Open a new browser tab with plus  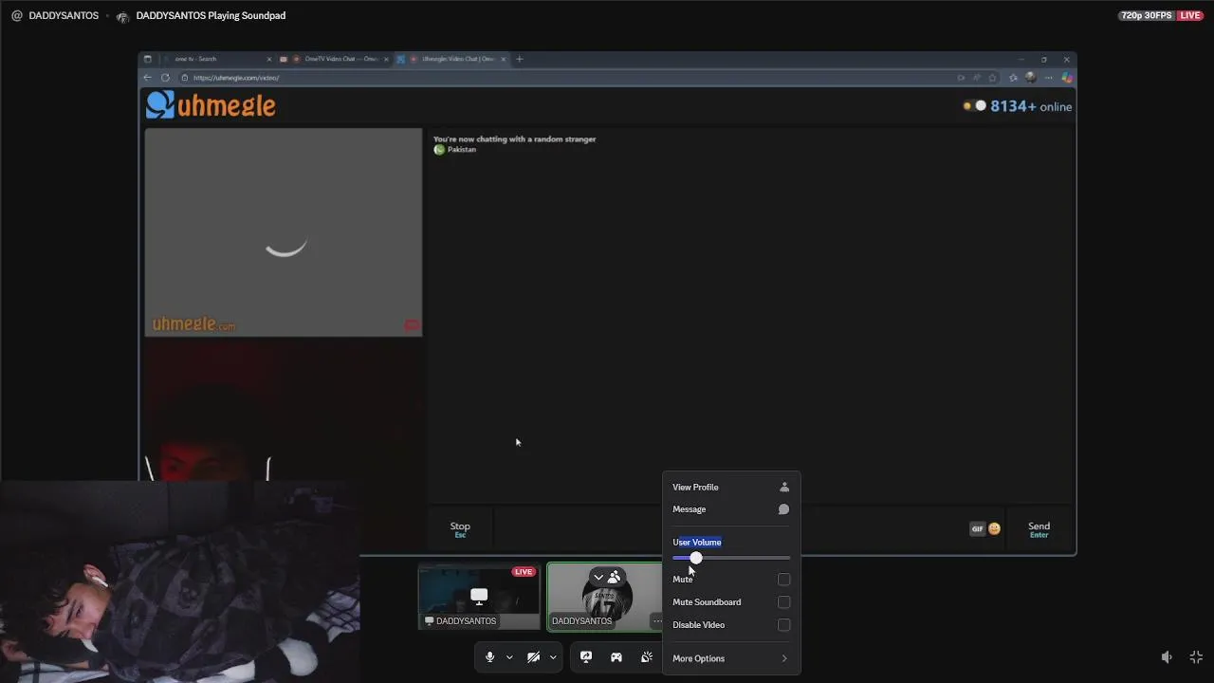click(x=519, y=59)
